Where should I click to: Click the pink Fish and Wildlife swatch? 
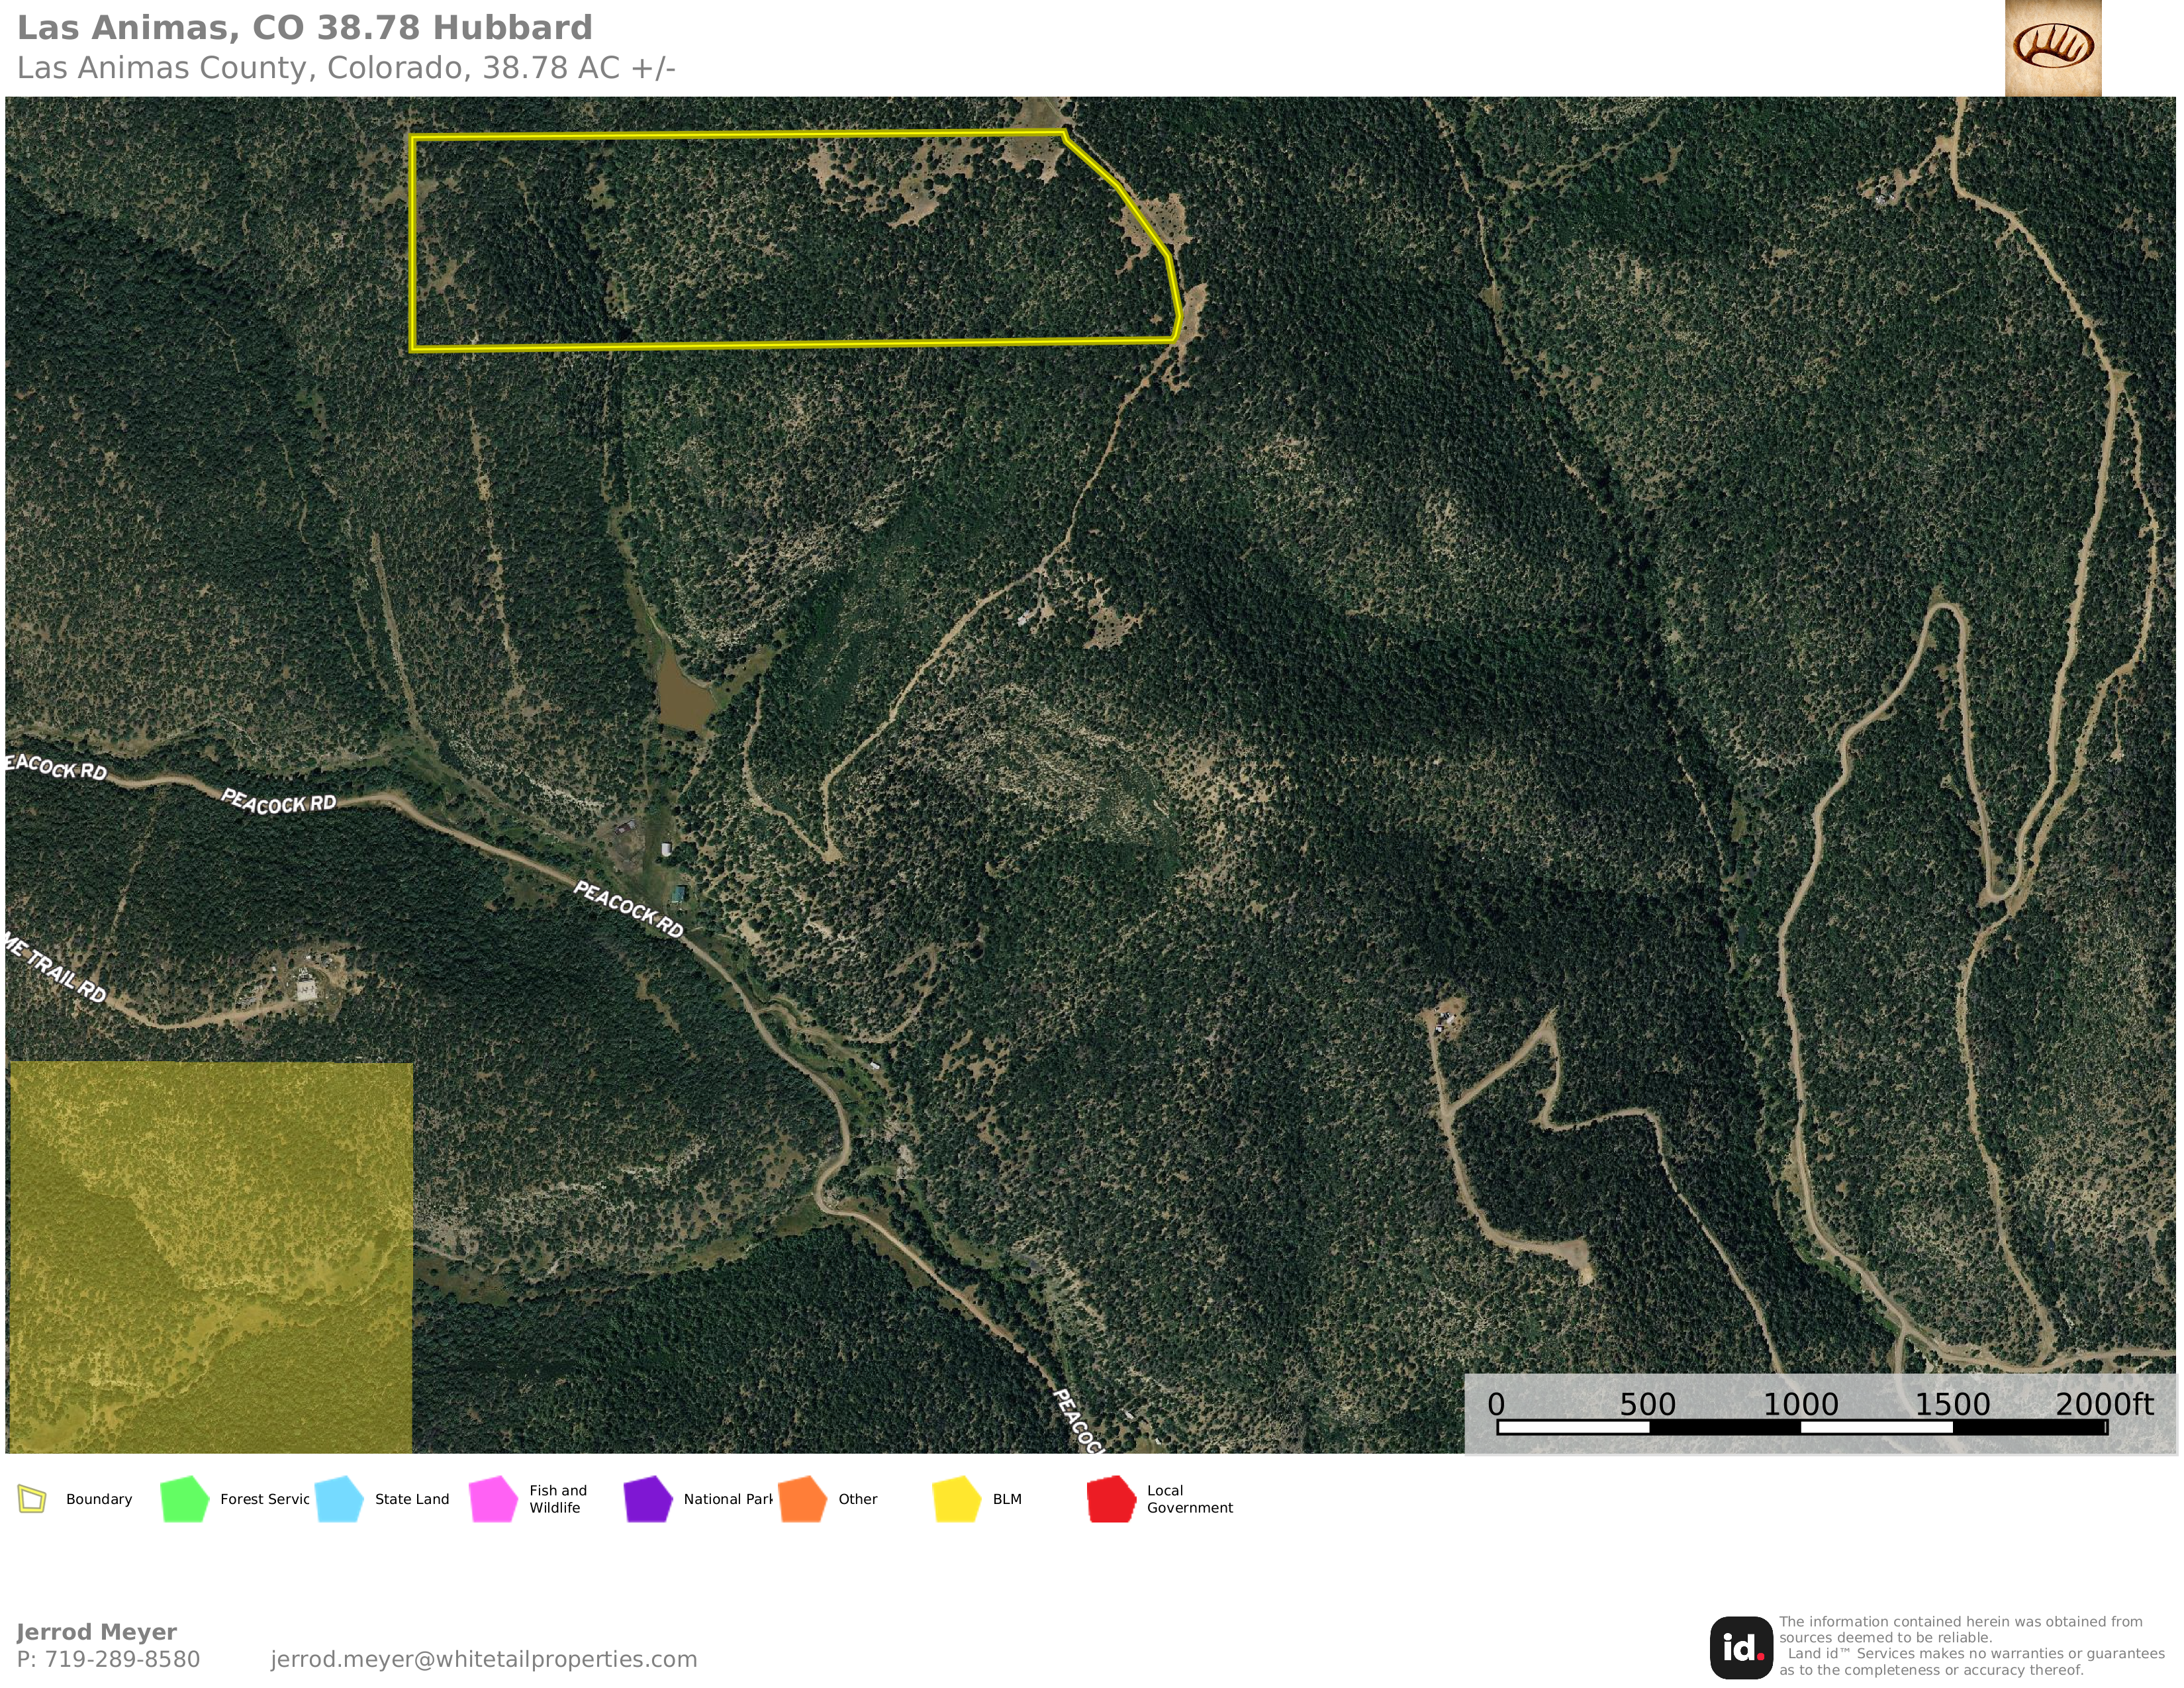(493, 1499)
